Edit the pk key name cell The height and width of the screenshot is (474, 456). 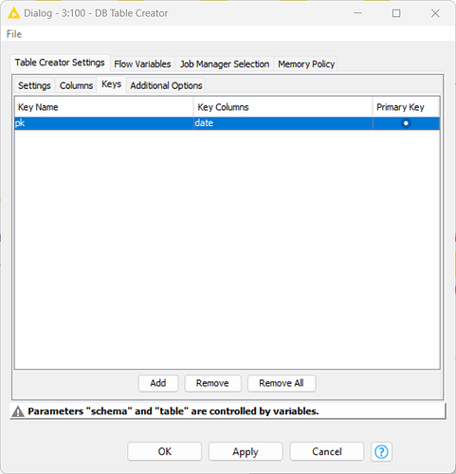point(104,123)
